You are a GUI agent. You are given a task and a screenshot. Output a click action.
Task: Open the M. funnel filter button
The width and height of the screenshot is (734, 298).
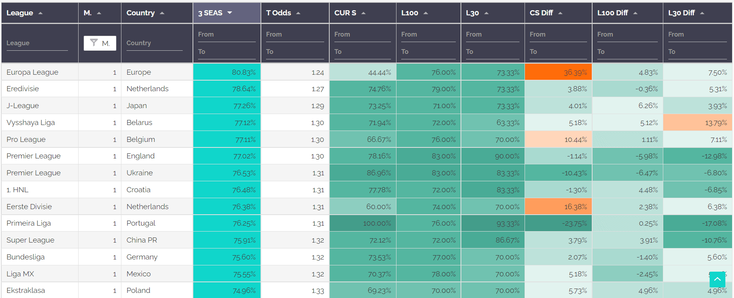[x=100, y=43]
